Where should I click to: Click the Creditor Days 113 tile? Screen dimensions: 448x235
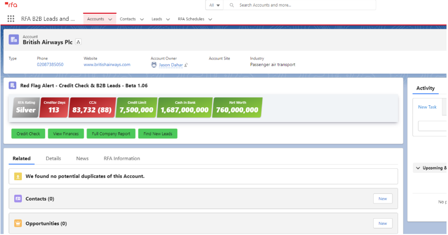click(54, 107)
